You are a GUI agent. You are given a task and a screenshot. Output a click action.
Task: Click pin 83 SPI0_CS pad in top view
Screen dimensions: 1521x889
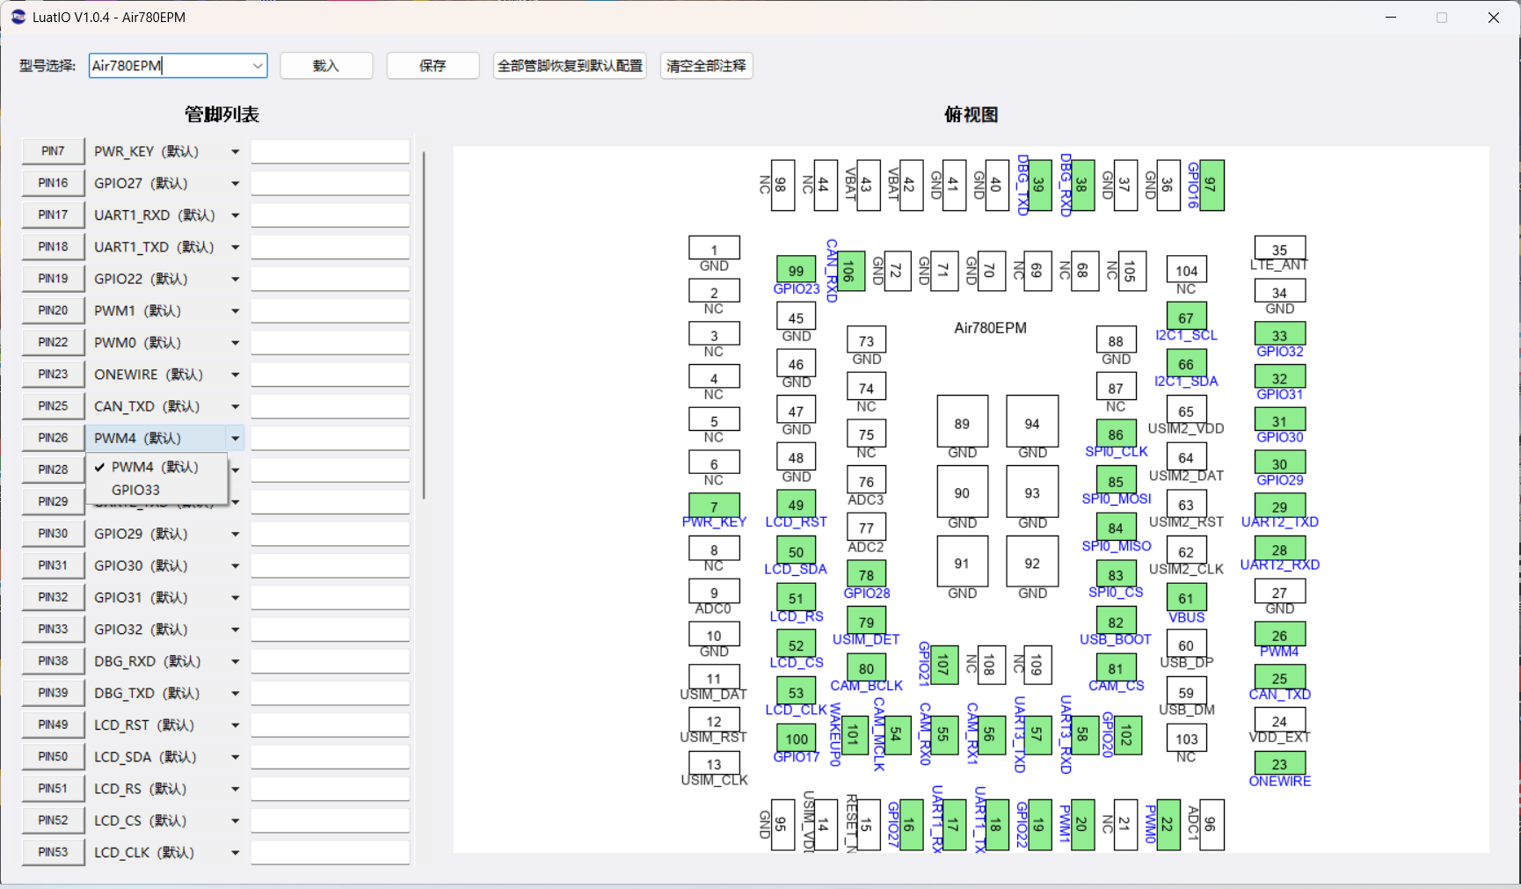tap(1116, 575)
